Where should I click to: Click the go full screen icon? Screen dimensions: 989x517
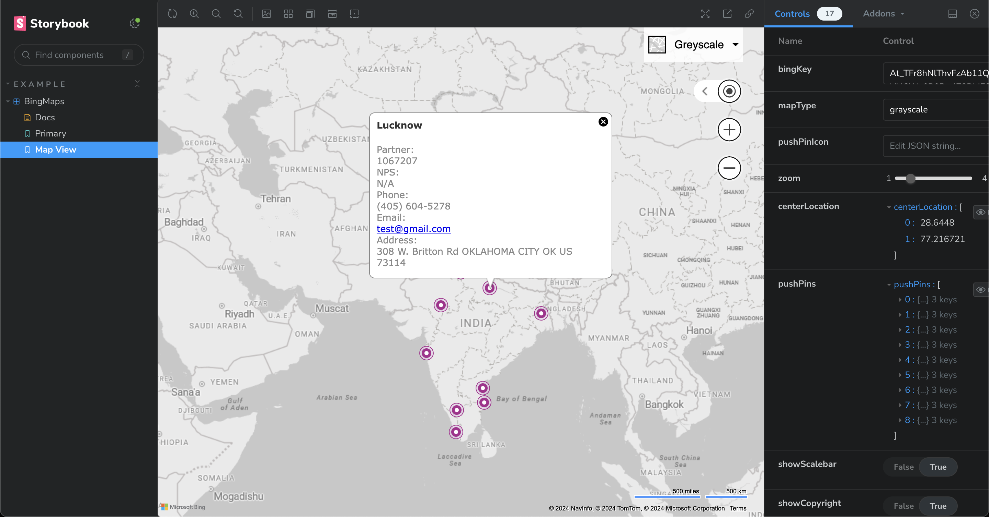[x=705, y=14]
